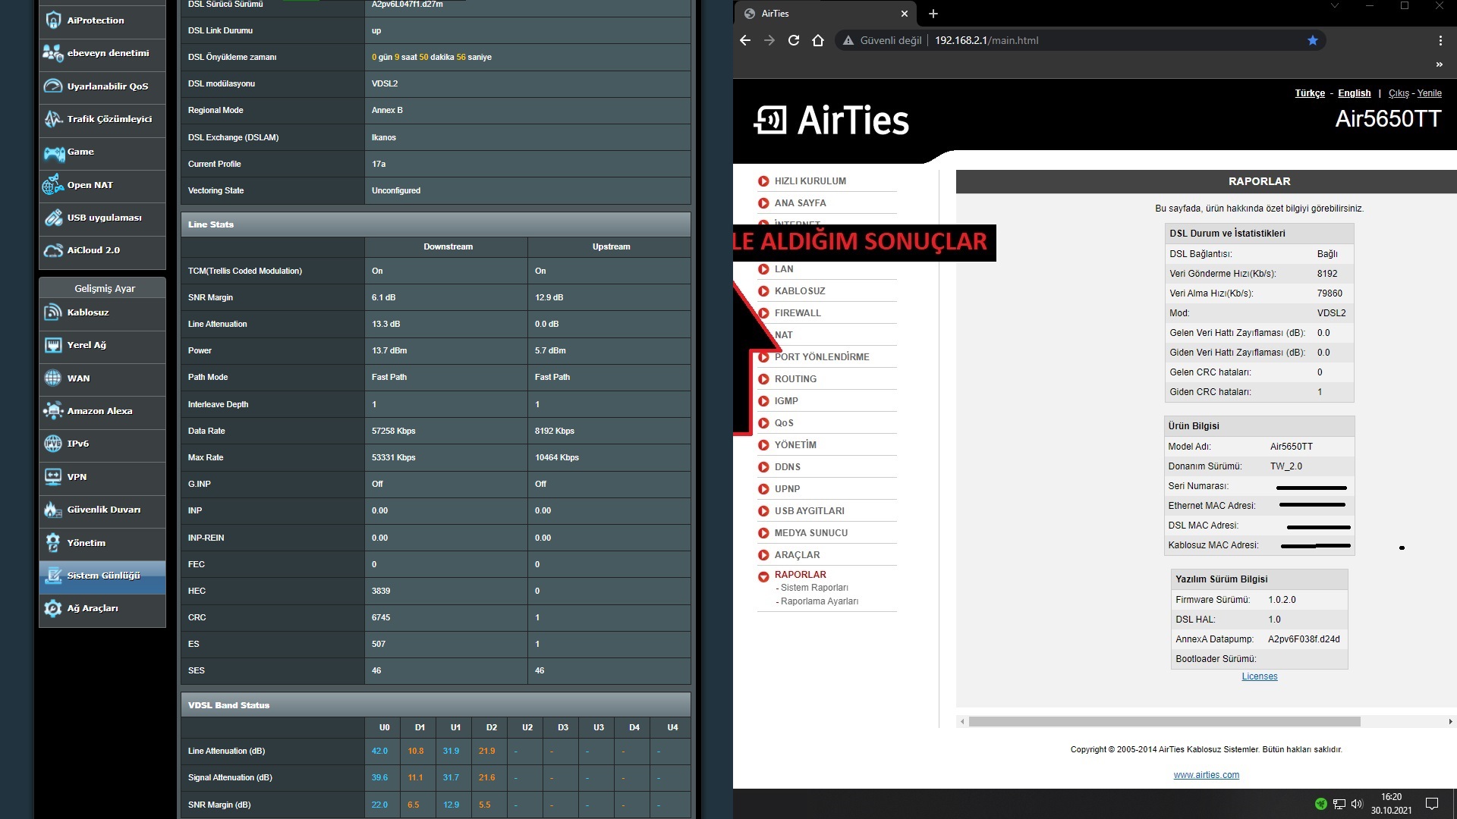Open Game section icon
This screenshot has width=1457, height=819.
pyautogui.click(x=53, y=152)
